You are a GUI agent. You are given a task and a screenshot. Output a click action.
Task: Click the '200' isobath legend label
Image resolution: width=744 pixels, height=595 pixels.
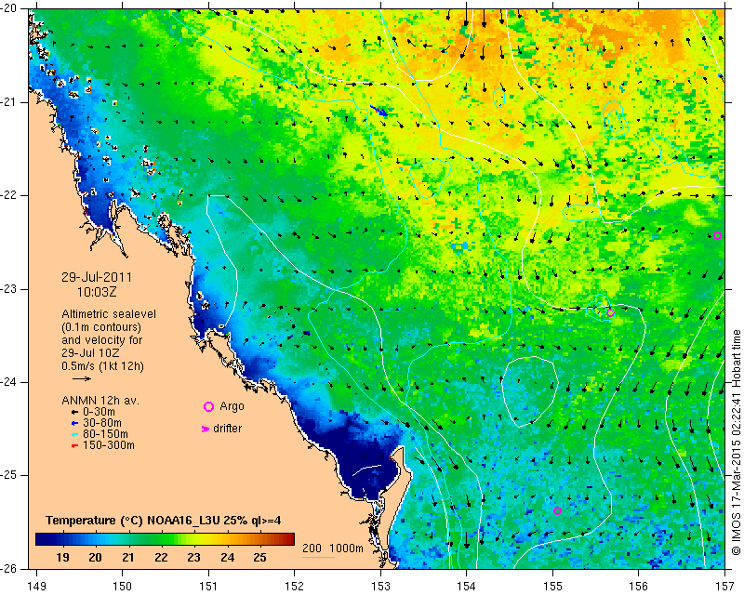coord(312,549)
